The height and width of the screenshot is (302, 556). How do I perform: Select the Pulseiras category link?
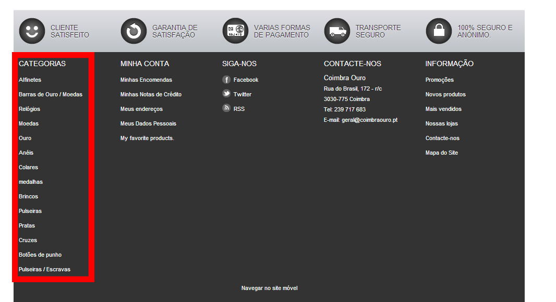[x=30, y=211]
